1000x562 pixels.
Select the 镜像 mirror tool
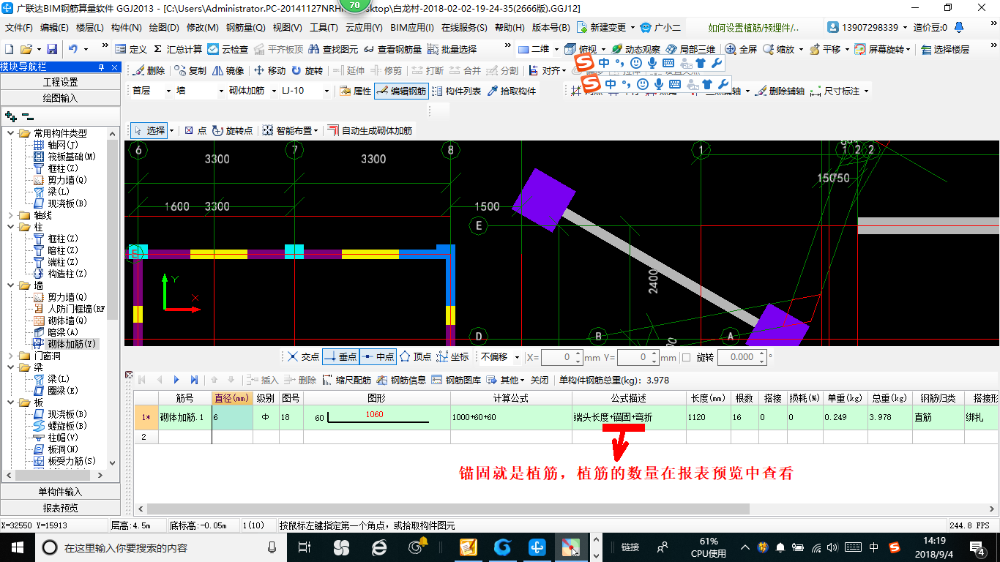tap(228, 71)
